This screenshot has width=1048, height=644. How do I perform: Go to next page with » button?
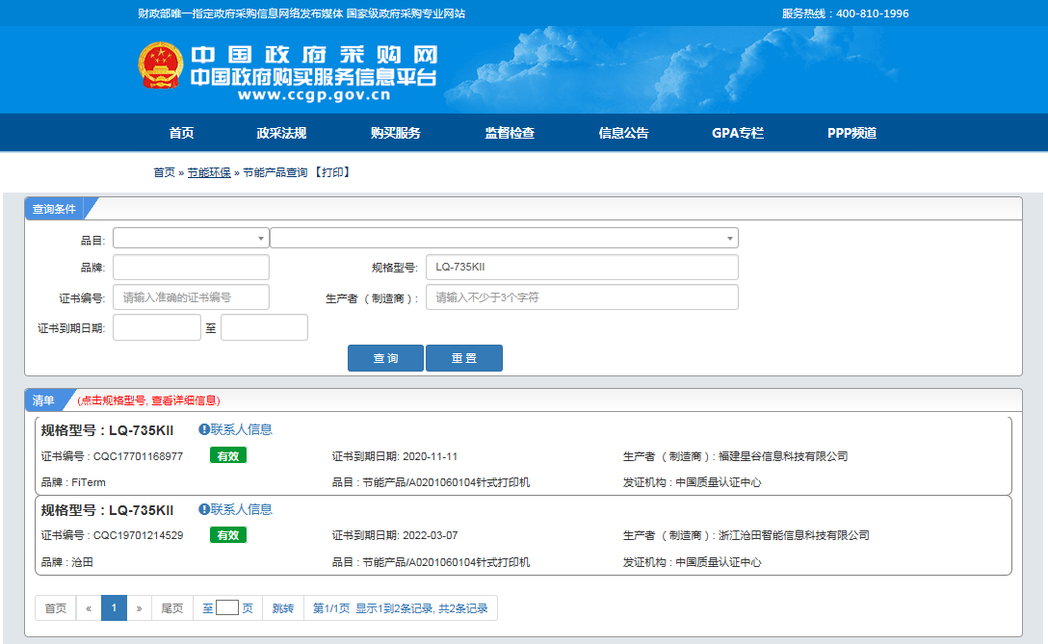[x=139, y=608]
